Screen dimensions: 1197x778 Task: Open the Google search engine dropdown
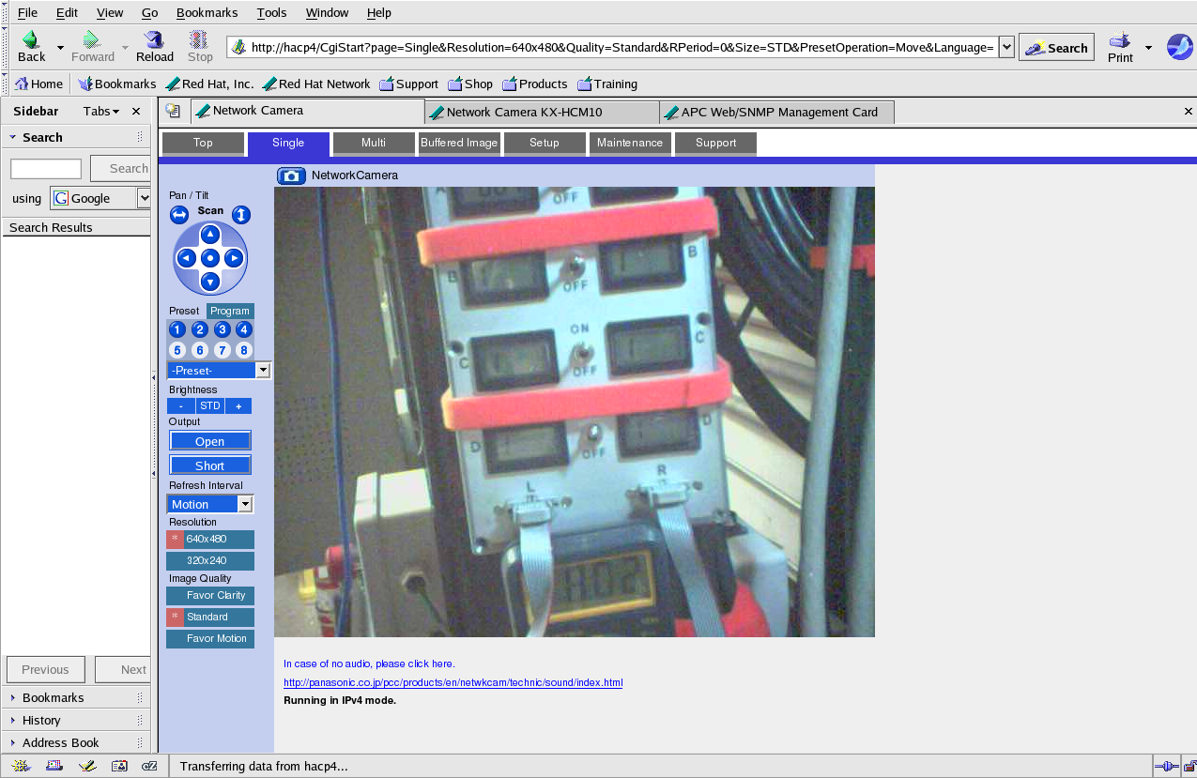click(x=100, y=198)
